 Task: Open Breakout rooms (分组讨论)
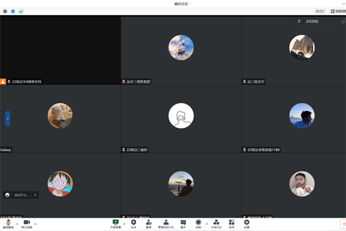pyautogui.click(x=216, y=223)
